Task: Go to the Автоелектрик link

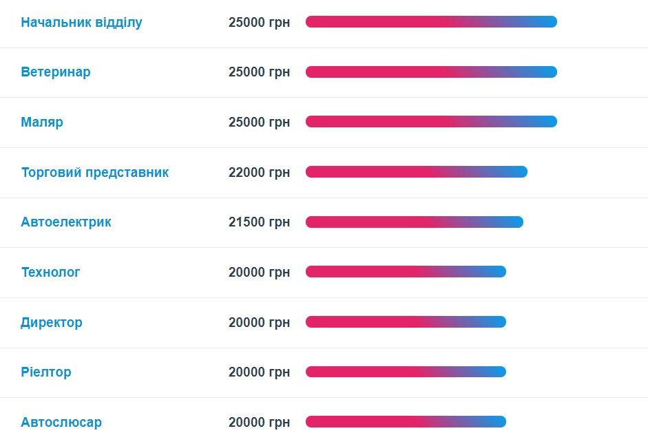Action: 66,222
